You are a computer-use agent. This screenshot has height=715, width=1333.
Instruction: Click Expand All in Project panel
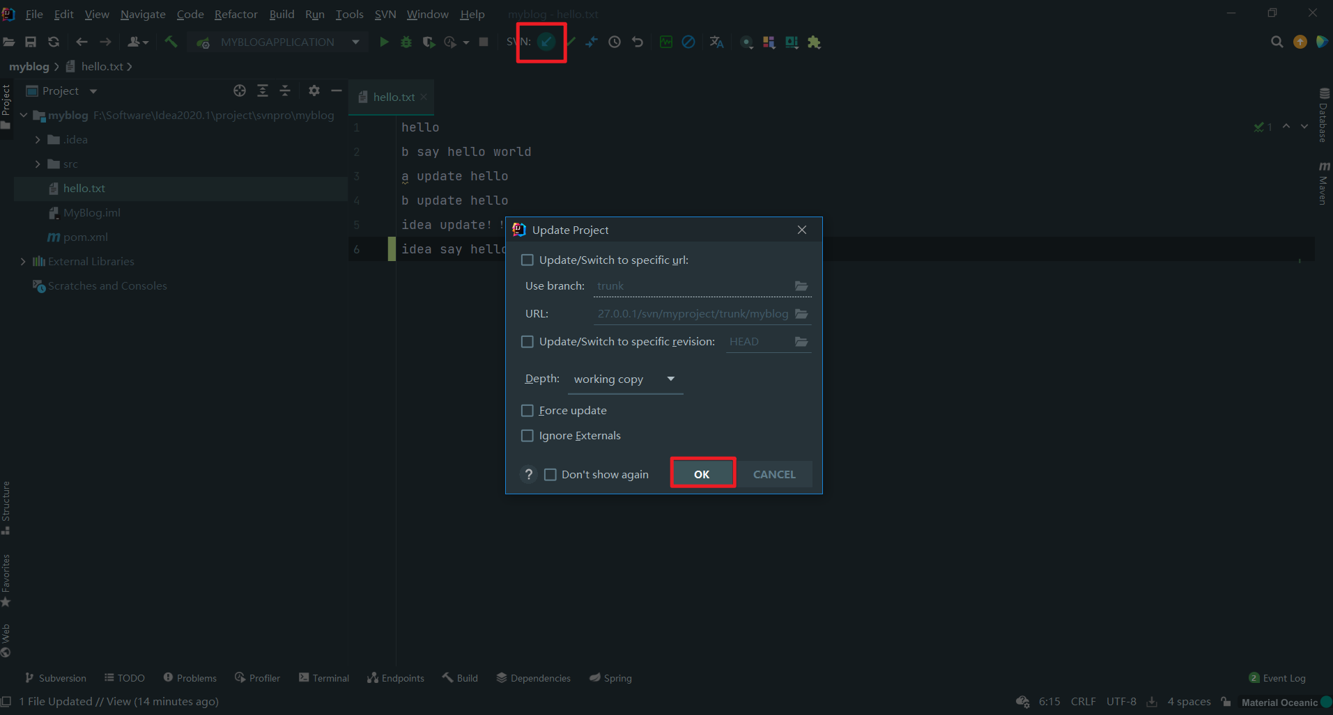263,91
